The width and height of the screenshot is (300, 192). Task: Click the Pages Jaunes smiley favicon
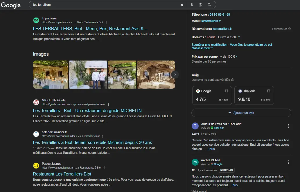pyautogui.click(x=36, y=165)
